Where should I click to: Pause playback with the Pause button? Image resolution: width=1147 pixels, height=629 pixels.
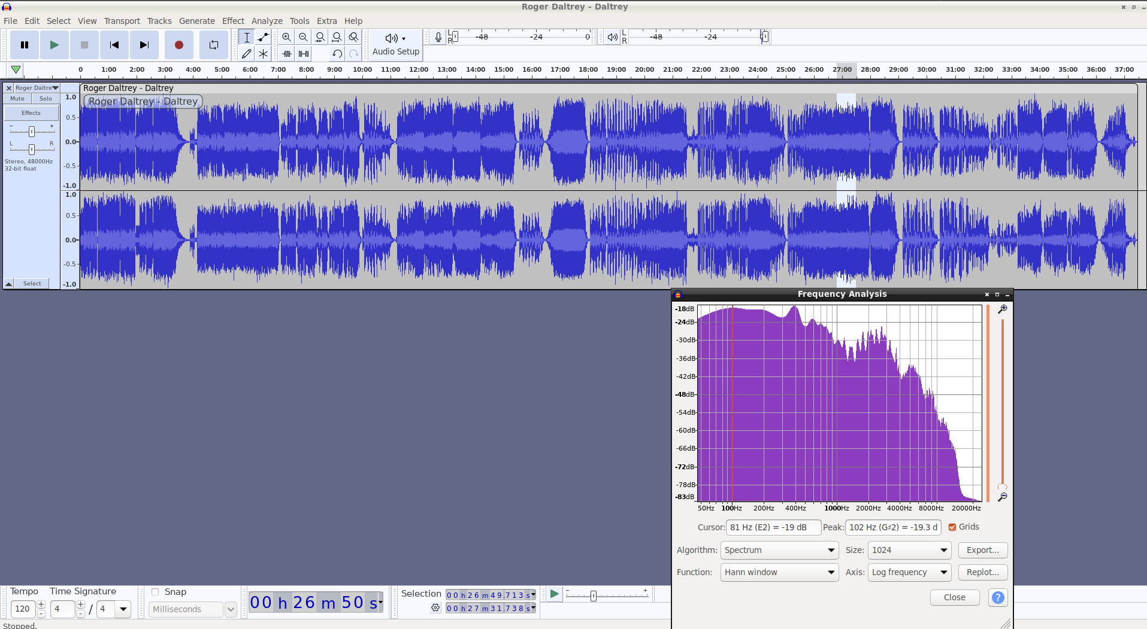tap(25, 45)
